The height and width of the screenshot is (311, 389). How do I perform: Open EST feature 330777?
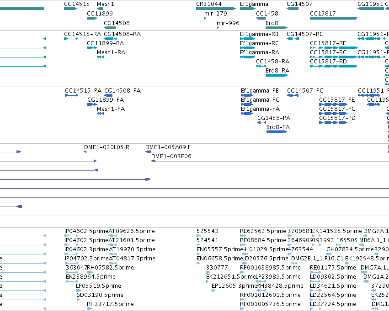[208, 272]
